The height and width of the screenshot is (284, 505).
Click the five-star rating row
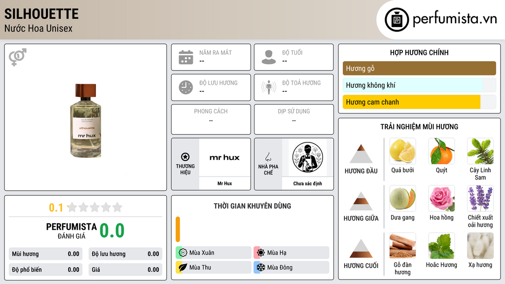coord(95,207)
